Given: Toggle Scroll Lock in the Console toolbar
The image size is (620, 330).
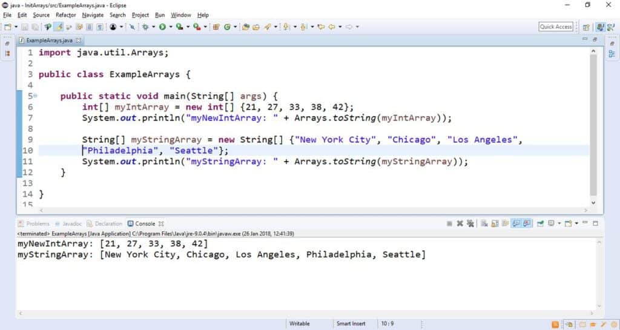Looking at the screenshot, I should [x=495, y=223].
